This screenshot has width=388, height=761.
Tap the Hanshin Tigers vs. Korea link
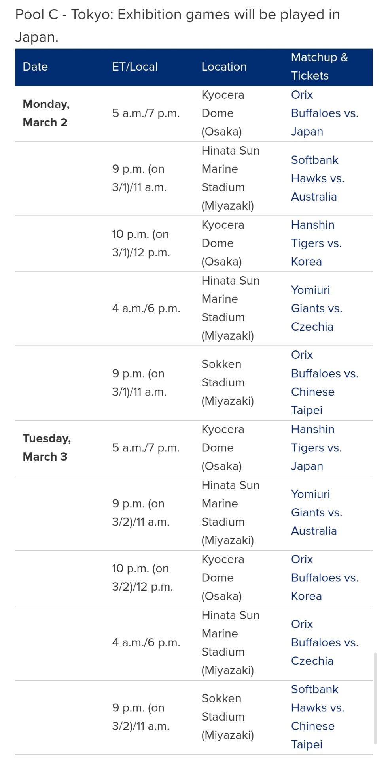(316, 243)
